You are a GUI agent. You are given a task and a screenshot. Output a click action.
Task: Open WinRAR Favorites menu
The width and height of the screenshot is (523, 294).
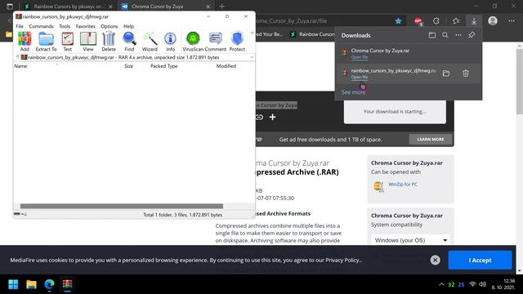[85, 26]
